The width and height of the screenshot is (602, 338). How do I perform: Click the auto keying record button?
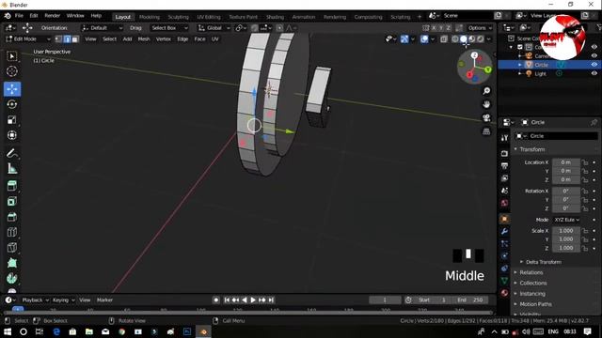(x=215, y=300)
